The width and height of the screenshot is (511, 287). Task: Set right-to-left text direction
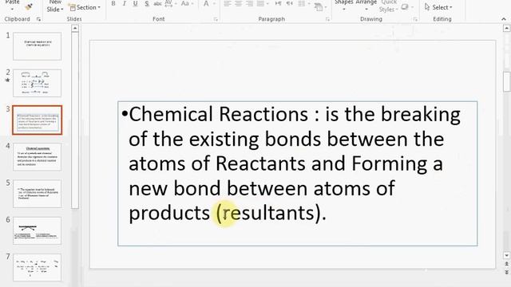[289, 4]
